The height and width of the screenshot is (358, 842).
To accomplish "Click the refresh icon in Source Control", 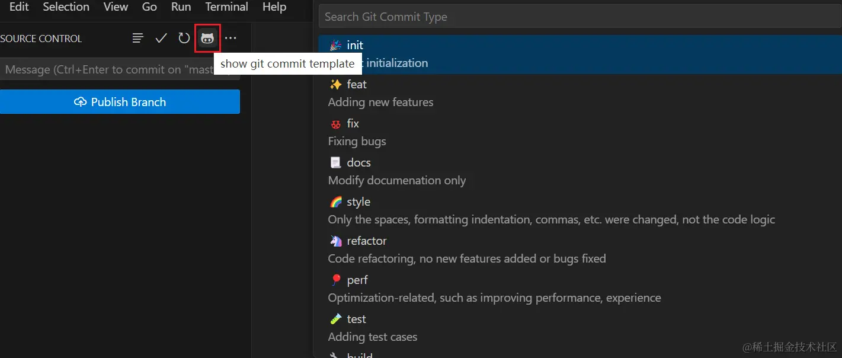I will pos(184,39).
